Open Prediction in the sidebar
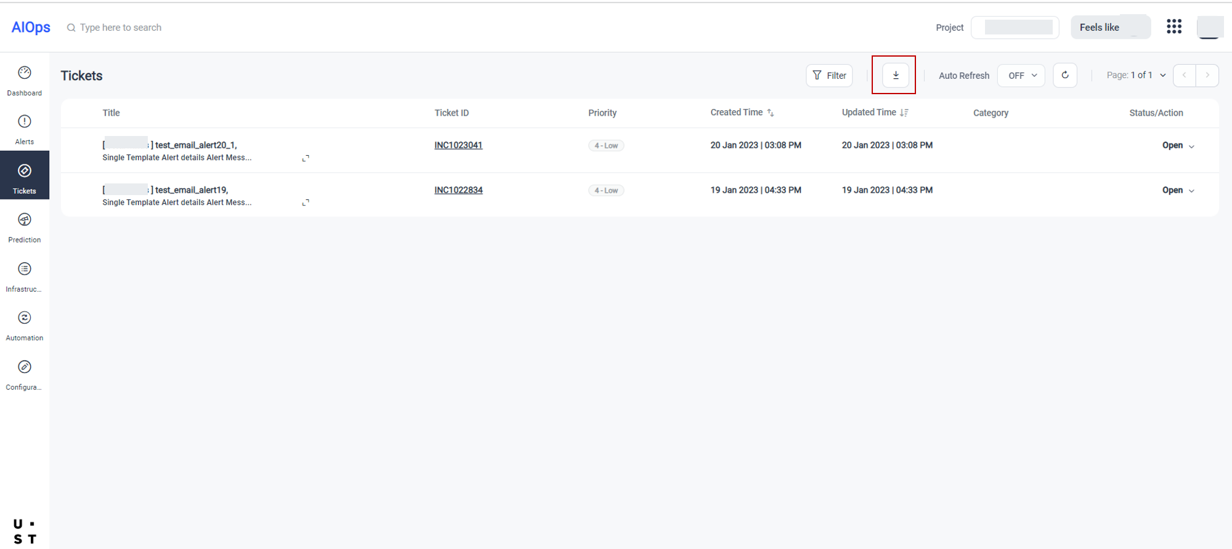1232x549 pixels. click(x=25, y=228)
